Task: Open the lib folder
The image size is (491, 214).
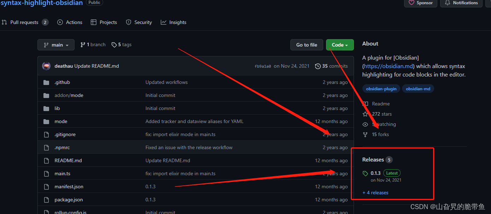Action: (x=57, y=108)
